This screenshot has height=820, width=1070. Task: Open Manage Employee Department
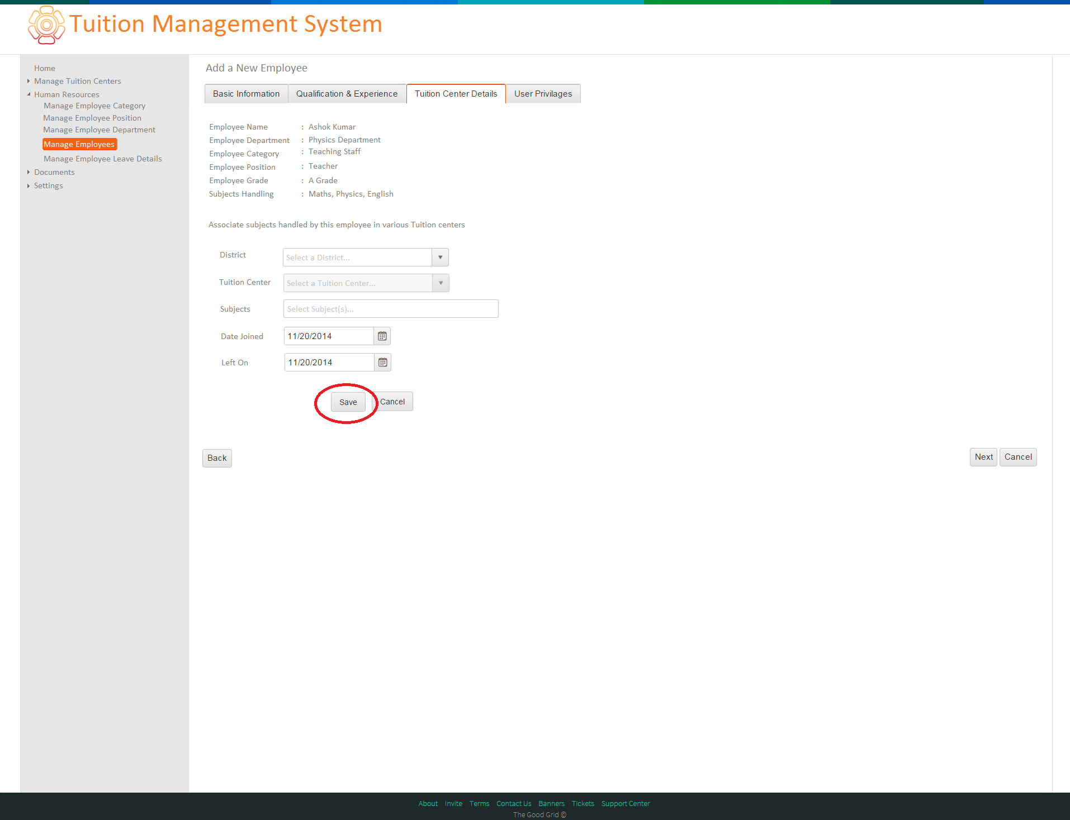point(99,130)
